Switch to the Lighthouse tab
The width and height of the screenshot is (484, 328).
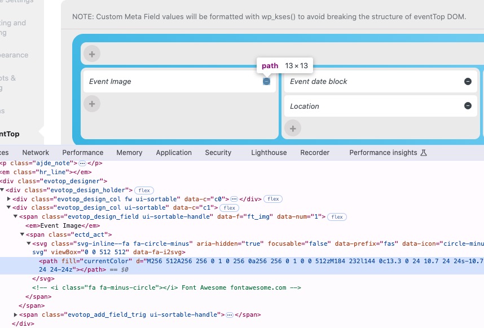[269, 153]
